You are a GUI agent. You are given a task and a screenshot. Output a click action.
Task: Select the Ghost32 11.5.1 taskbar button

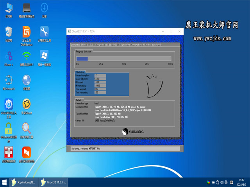[54, 182]
